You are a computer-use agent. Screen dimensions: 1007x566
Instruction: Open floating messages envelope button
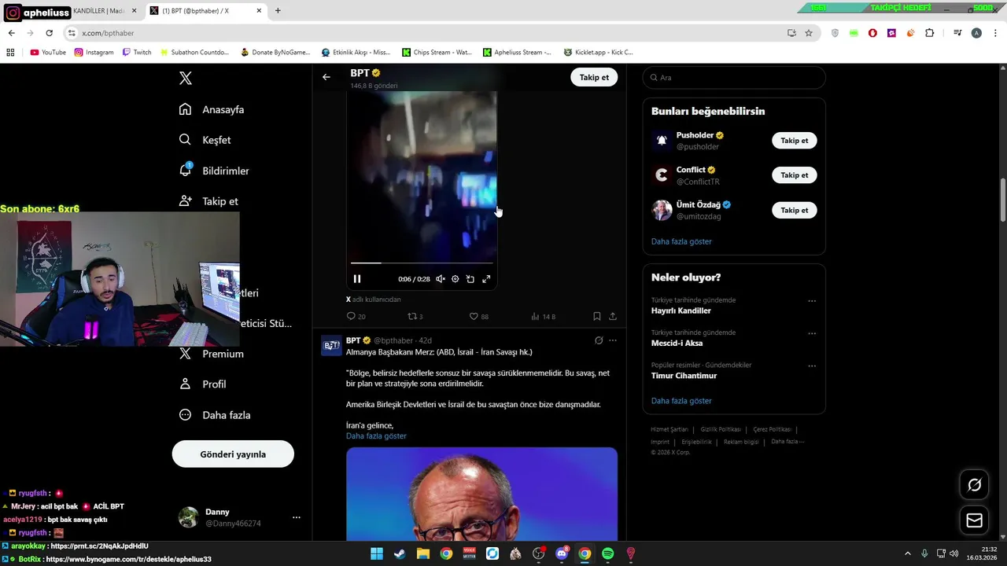point(975,520)
